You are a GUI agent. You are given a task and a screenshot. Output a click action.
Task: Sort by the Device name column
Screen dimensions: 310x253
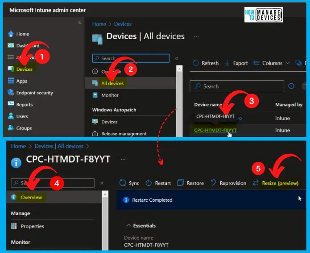click(x=208, y=105)
